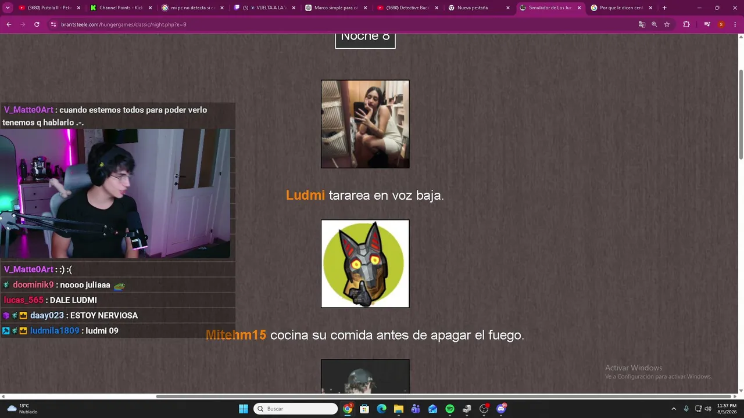Open the weather widget showing 13°C
This screenshot has width=744, height=418.
23,409
